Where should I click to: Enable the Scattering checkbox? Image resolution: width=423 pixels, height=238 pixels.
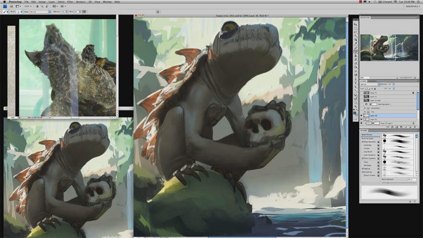tap(362, 145)
